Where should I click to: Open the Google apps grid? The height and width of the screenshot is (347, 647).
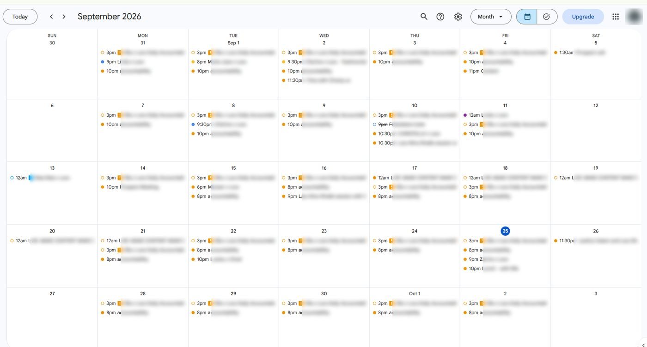616,17
